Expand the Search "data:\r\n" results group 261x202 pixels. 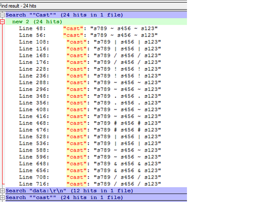[2, 191]
